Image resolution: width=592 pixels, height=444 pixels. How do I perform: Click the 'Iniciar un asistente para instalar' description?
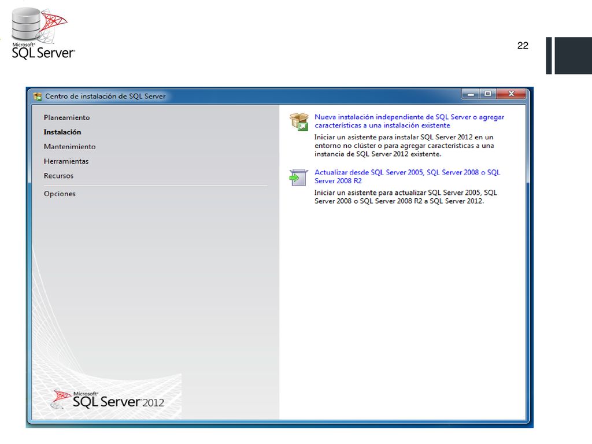click(404, 146)
